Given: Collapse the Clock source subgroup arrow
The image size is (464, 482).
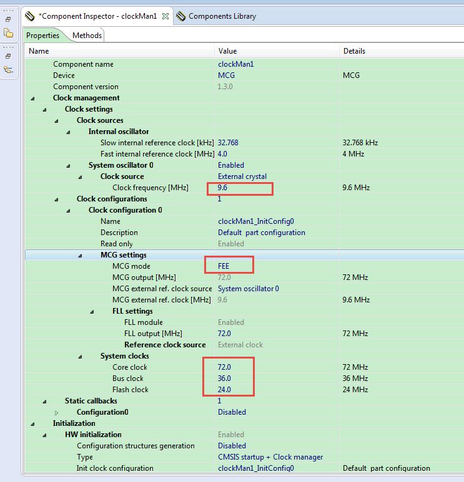Looking at the screenshot, I should tap(80, 176).
